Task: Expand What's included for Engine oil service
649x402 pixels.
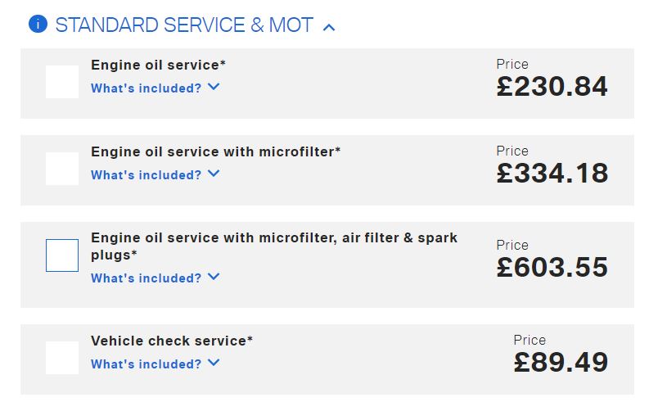Action: (146, 88)
